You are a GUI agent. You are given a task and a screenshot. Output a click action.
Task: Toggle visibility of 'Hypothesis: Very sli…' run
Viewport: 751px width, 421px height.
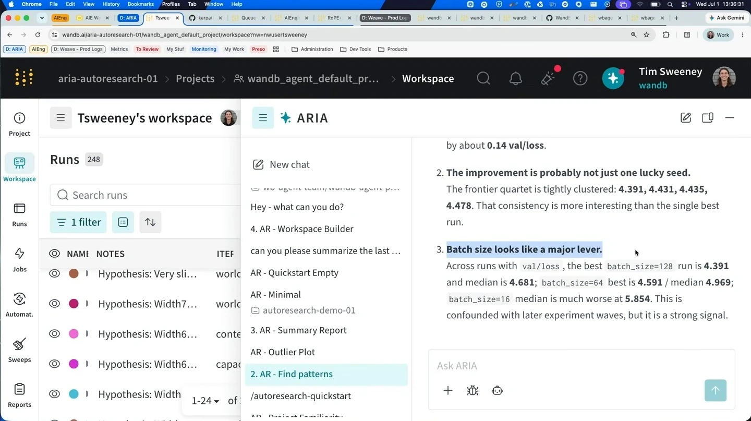pos(54,273)
